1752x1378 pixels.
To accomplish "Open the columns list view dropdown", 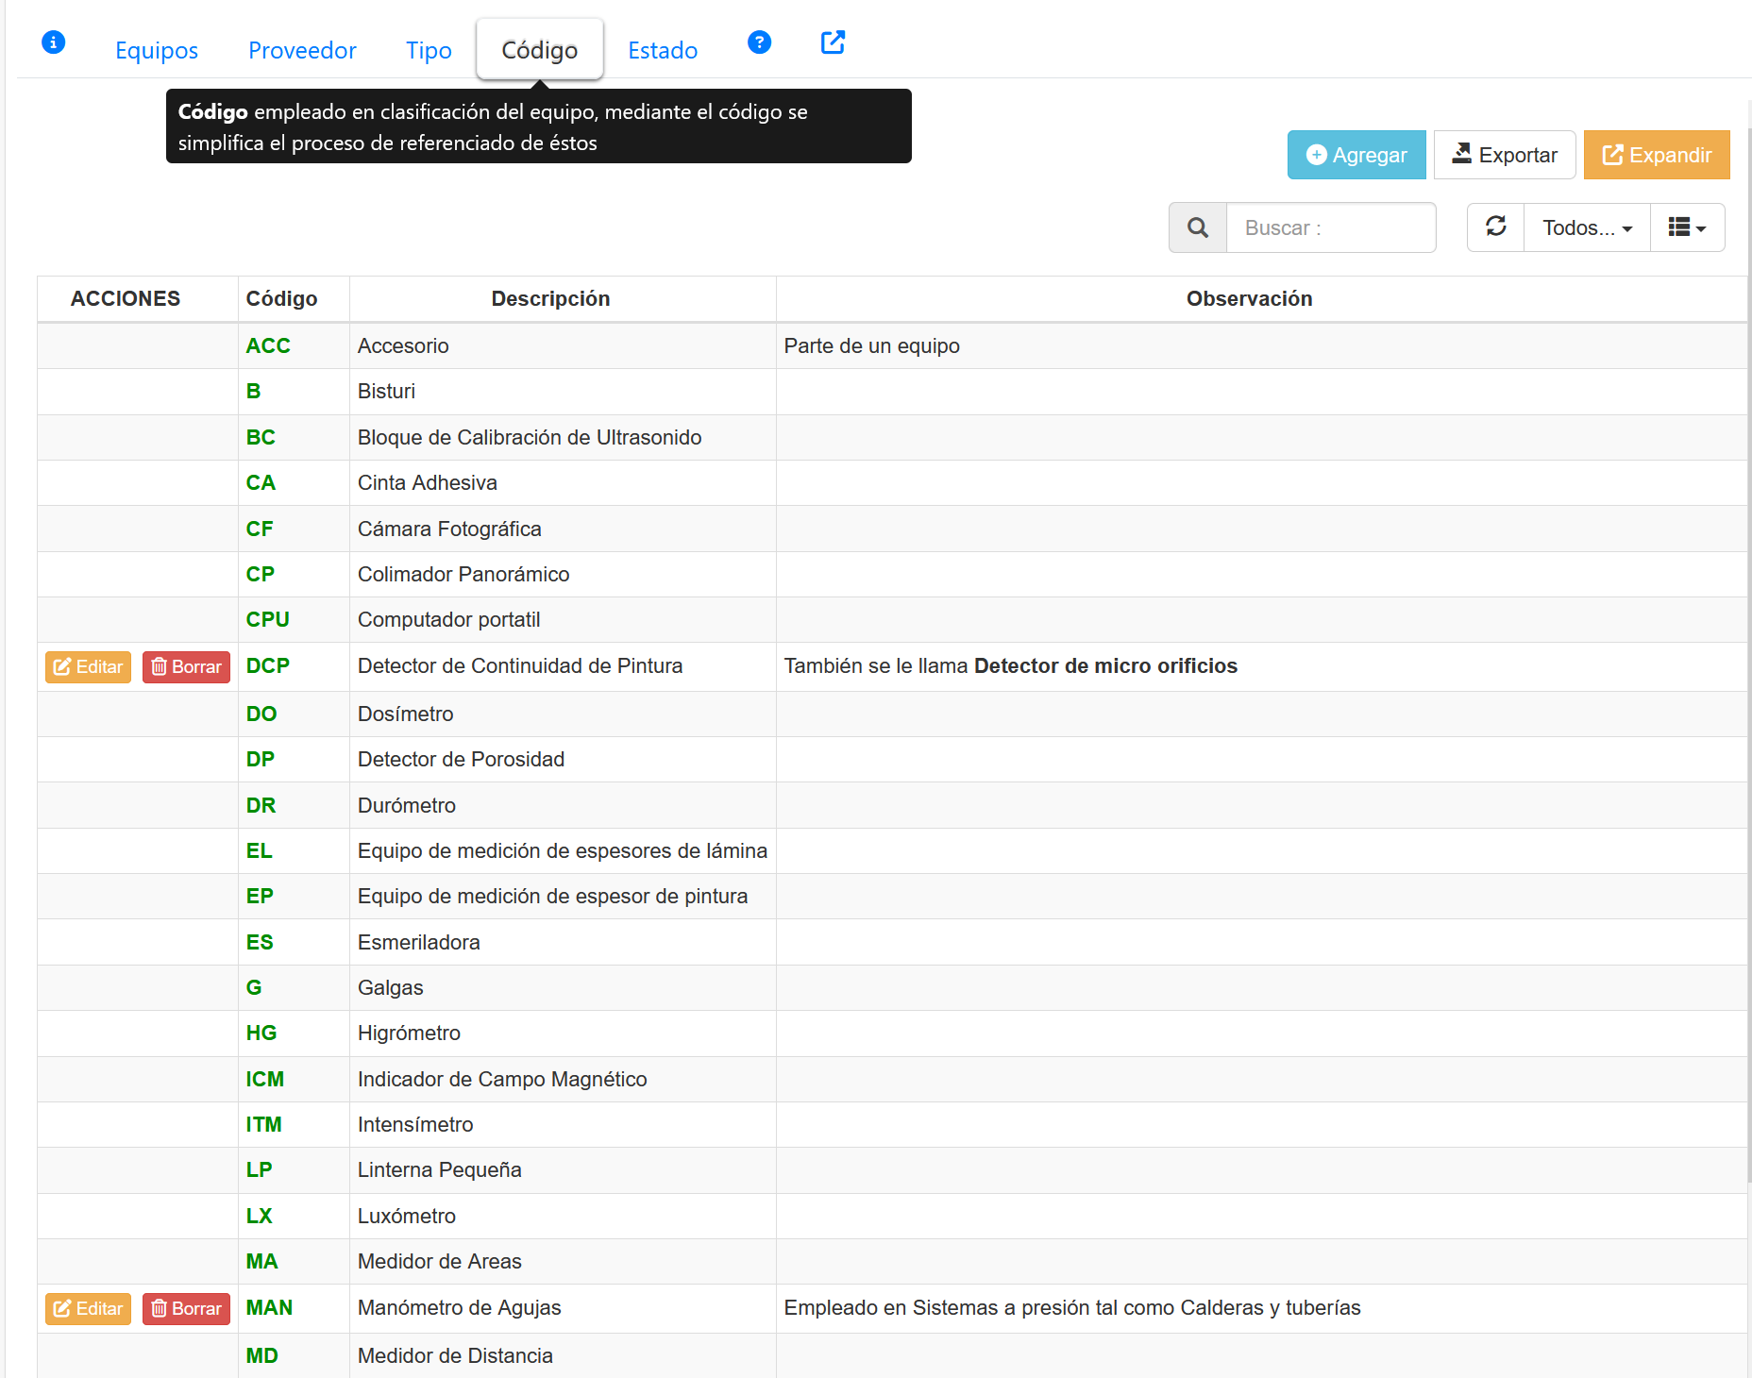I will tap(1687, 227).
